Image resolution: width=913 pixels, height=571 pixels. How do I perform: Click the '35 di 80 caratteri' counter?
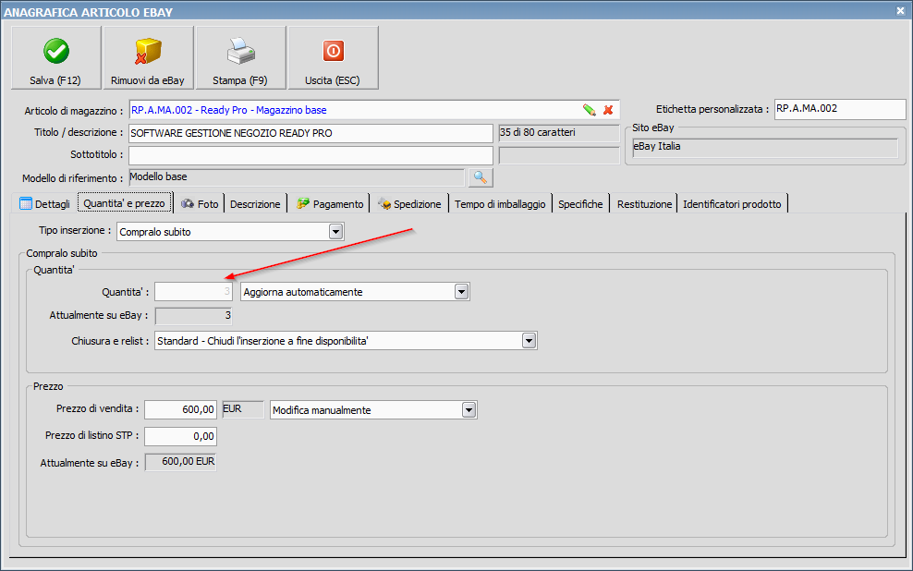pos(559,133)
